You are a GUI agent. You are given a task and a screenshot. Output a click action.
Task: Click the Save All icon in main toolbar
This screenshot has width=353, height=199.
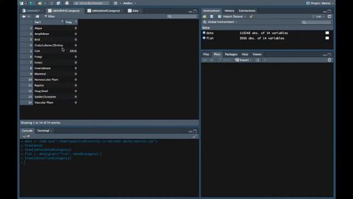click(x=58, y=3)
